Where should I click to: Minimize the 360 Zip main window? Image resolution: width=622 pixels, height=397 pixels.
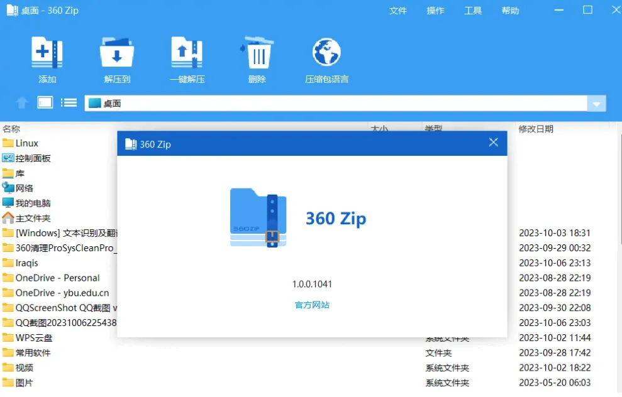(x=559, y=10)
